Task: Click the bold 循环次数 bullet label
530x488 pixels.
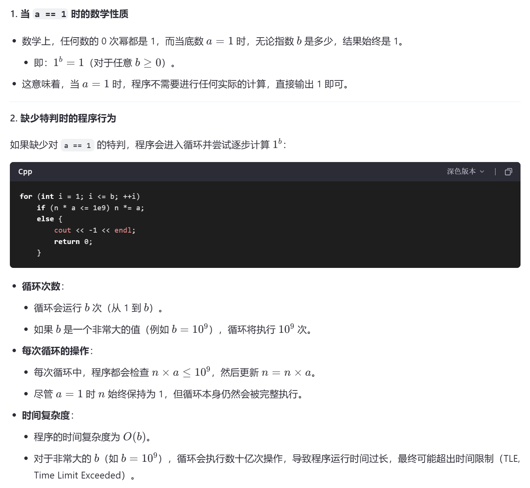Action: pyautogui.click(x=41, y=287)
